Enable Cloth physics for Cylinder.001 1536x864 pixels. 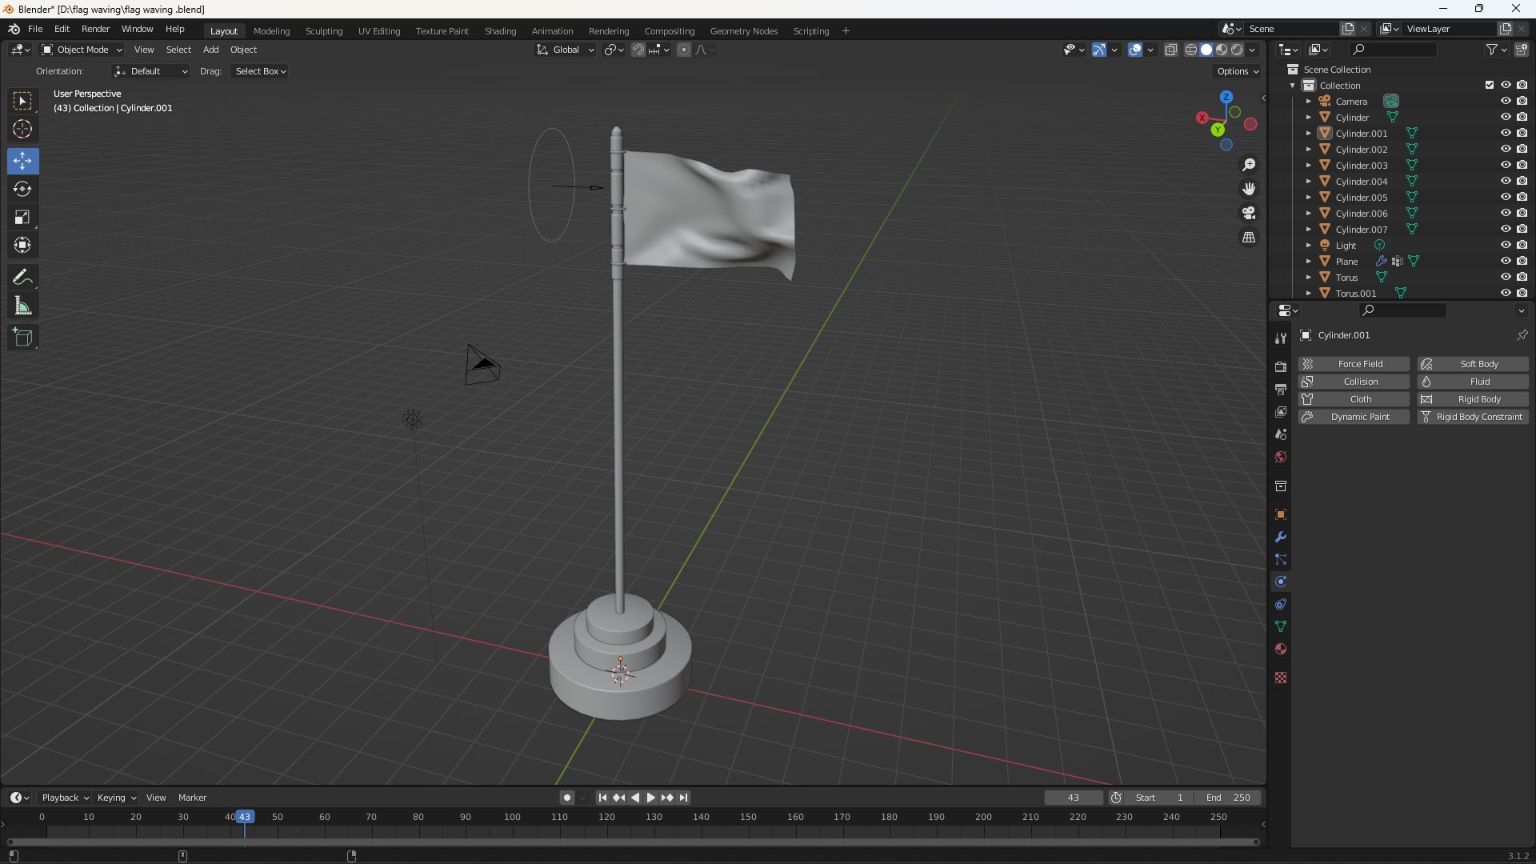[x=1354, y=399]
